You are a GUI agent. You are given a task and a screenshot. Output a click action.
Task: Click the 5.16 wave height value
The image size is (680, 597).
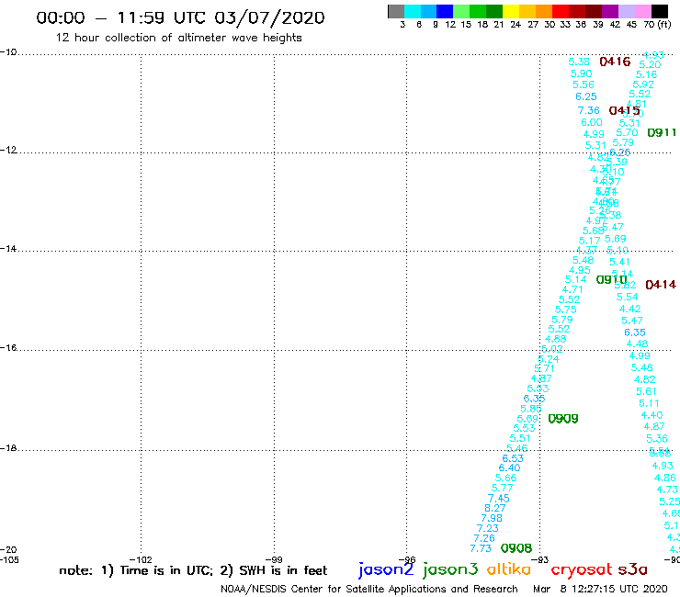pos(646,74)
